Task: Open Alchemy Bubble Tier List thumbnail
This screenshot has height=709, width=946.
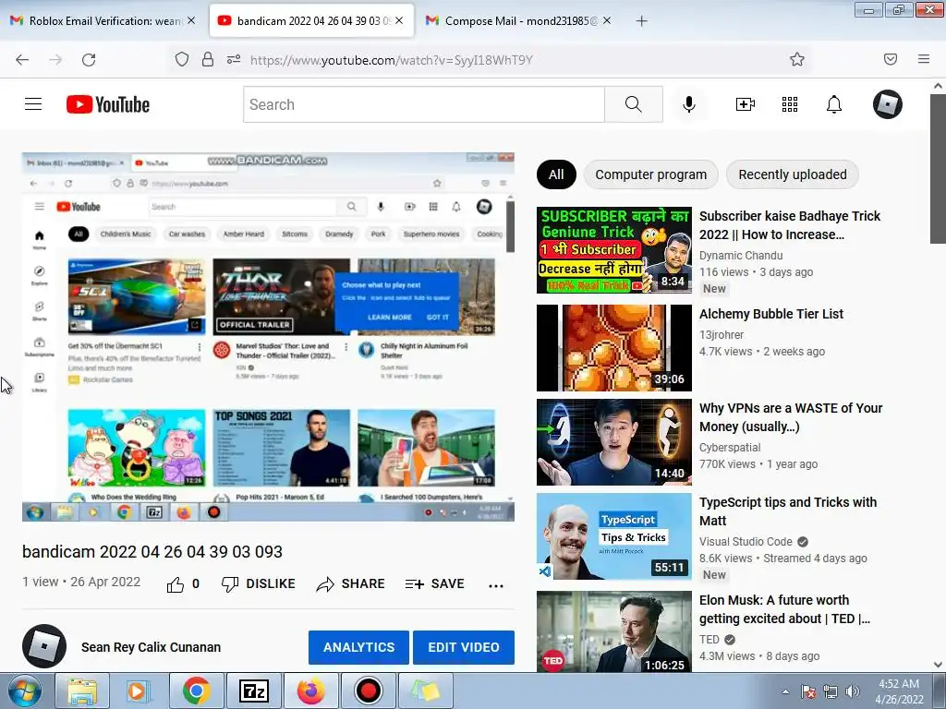Action: pos(614,348)
